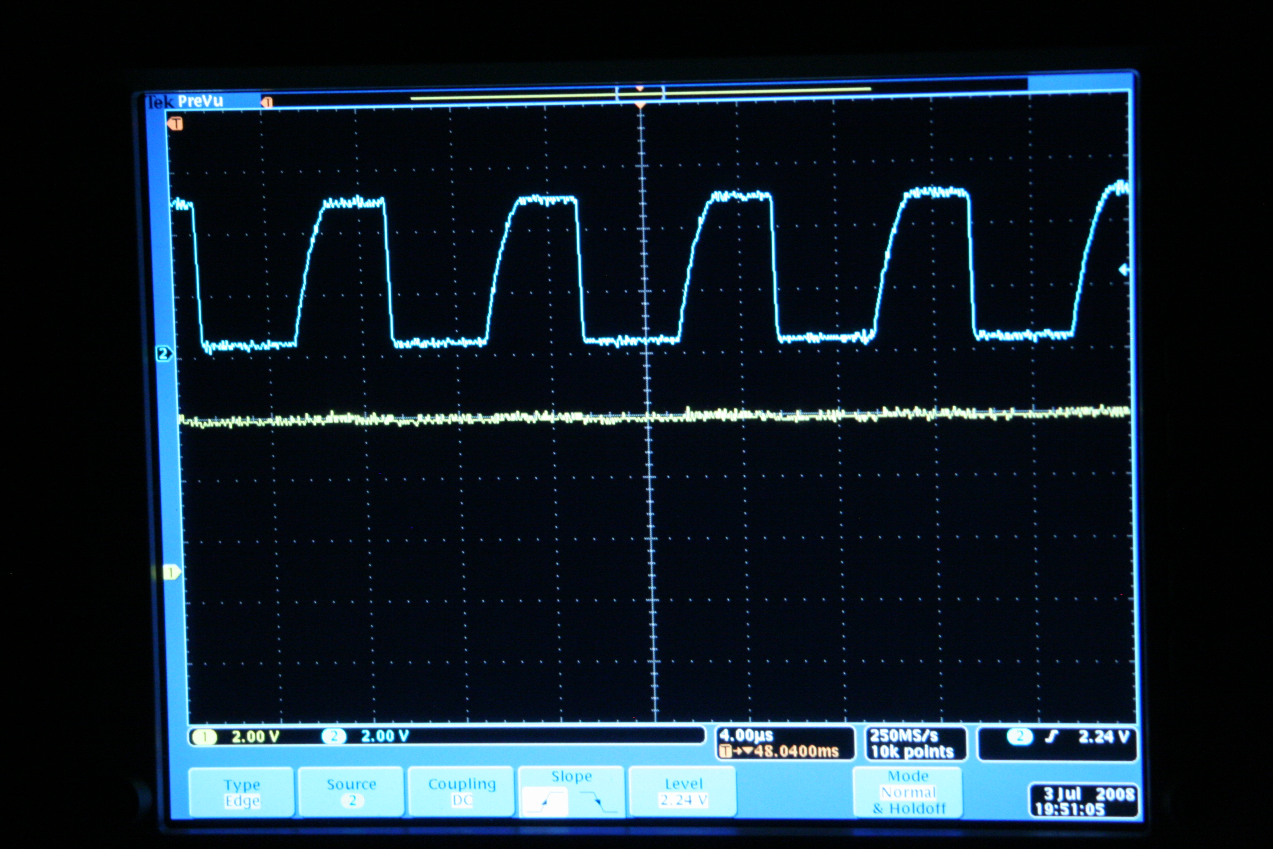1273x849 pixels.
Task: Click the small orange marker beside PreVu
Action: click(267, 102)
